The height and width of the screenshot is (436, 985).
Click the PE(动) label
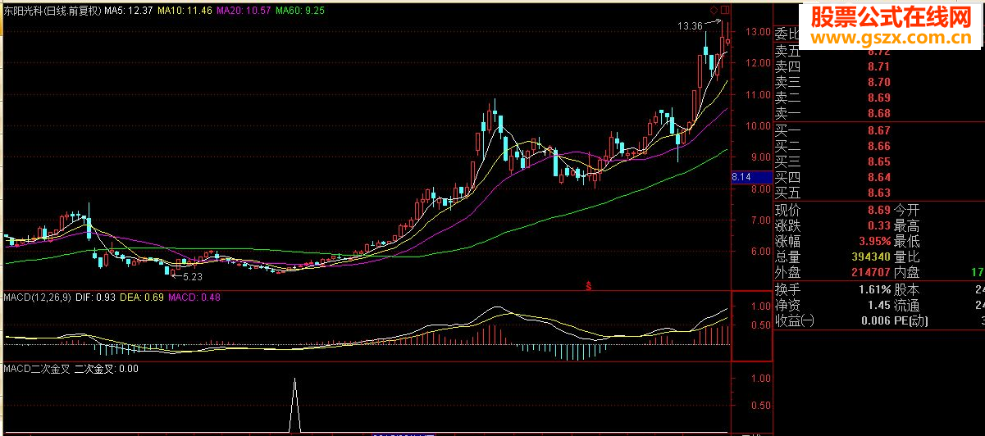click(910, 321)
